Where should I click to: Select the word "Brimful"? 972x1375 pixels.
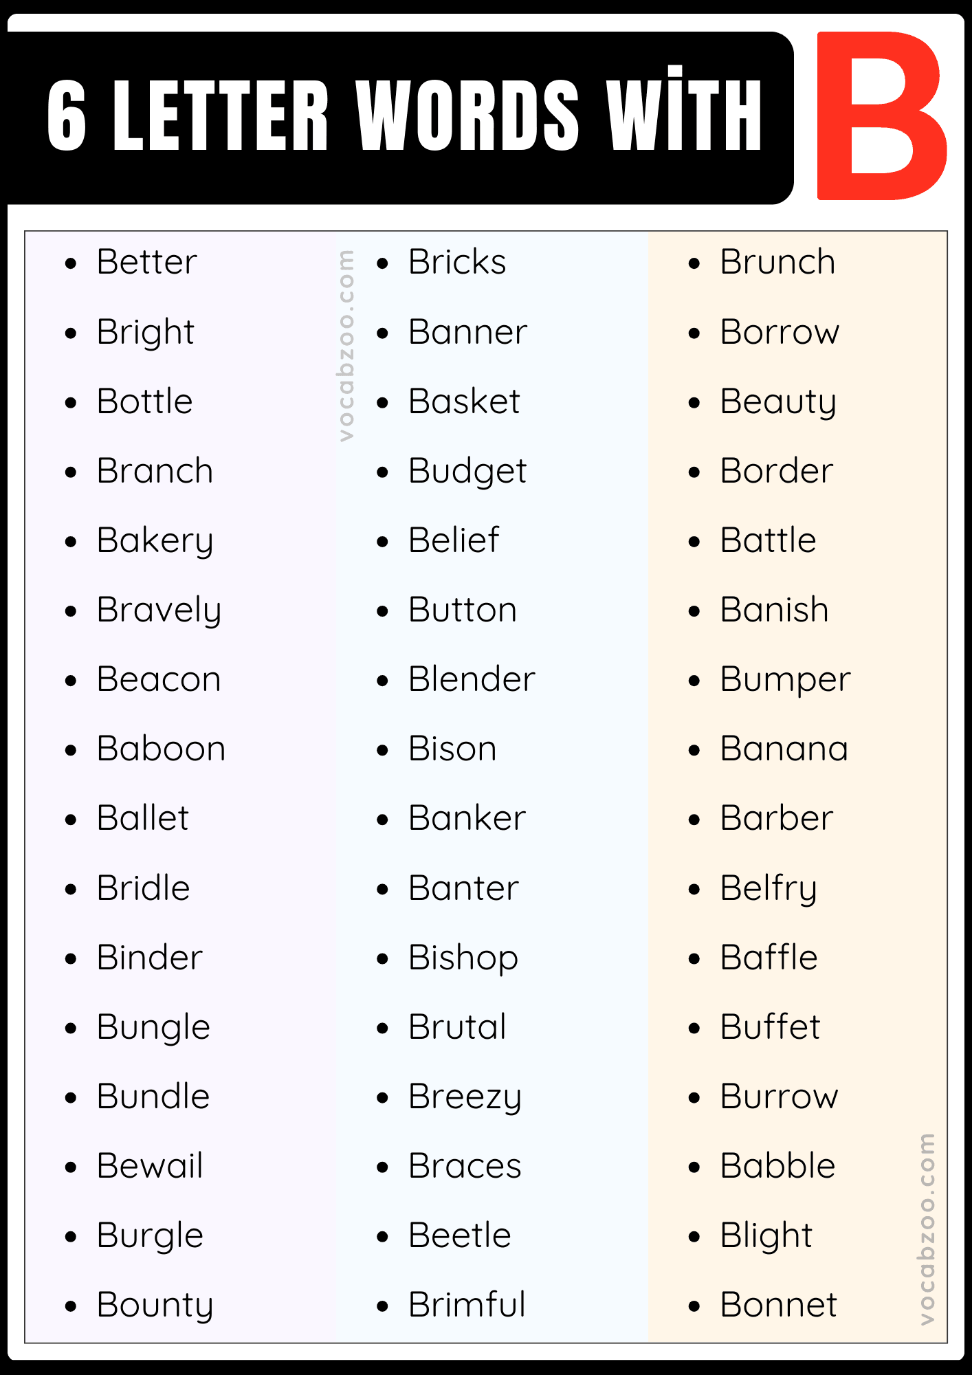(x=467, y=1305)
